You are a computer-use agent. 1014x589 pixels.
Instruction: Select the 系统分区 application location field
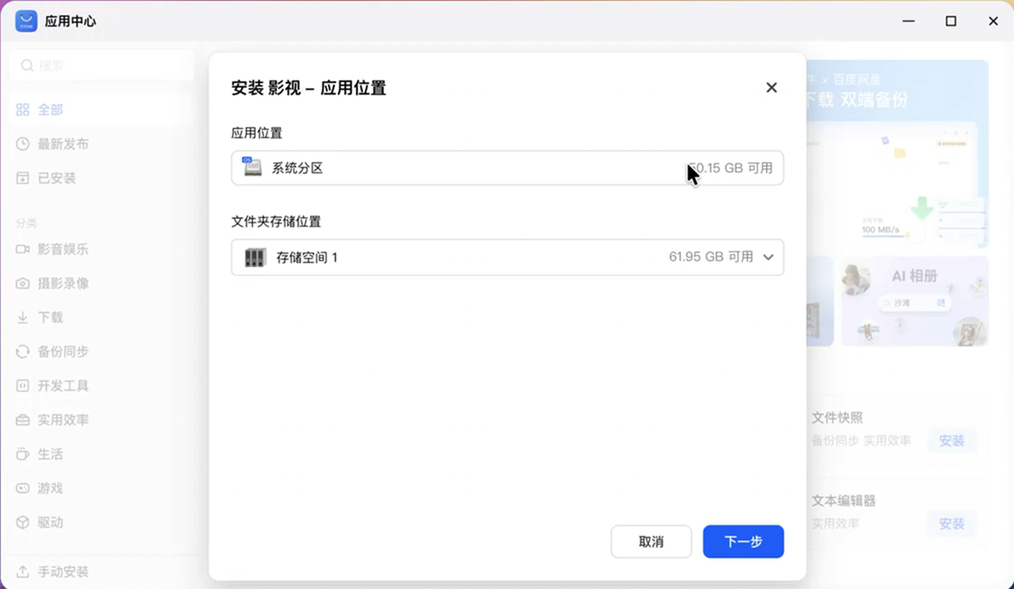[507, 168]
